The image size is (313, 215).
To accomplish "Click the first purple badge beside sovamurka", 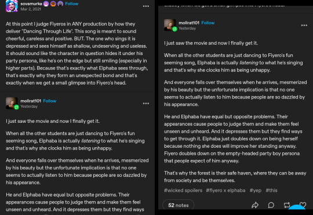I will click(x=46, y=4).
